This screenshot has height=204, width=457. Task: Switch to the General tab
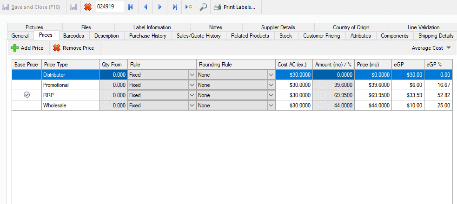20,36
